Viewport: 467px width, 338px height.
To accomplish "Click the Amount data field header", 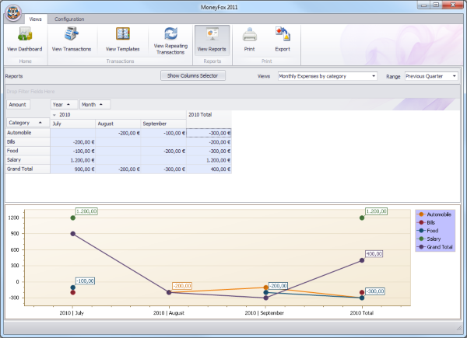I will pyautogui.click(x=19, y=105).
